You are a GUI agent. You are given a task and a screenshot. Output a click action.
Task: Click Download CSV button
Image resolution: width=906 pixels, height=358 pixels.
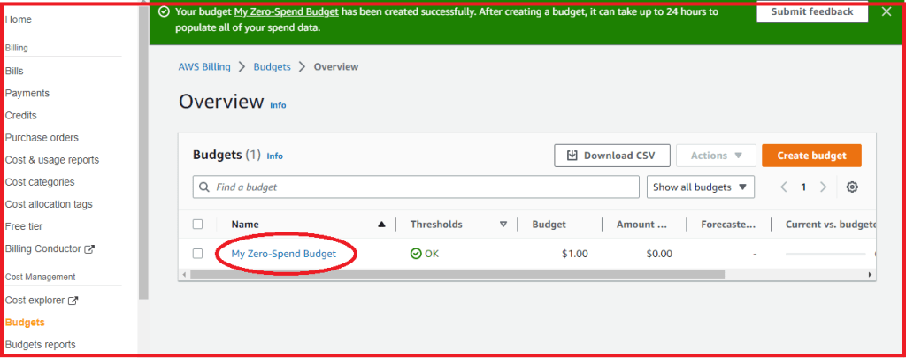[612, 156]
